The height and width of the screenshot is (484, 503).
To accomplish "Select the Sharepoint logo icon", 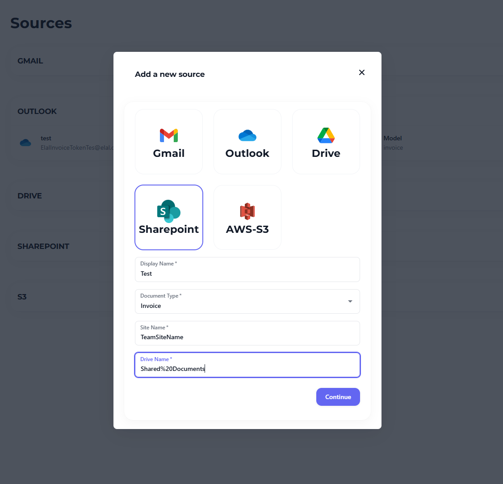I will click(x=169, y=211).
